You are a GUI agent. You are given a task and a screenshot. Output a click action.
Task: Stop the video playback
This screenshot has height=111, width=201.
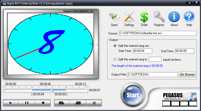click(x=43, y=103)
